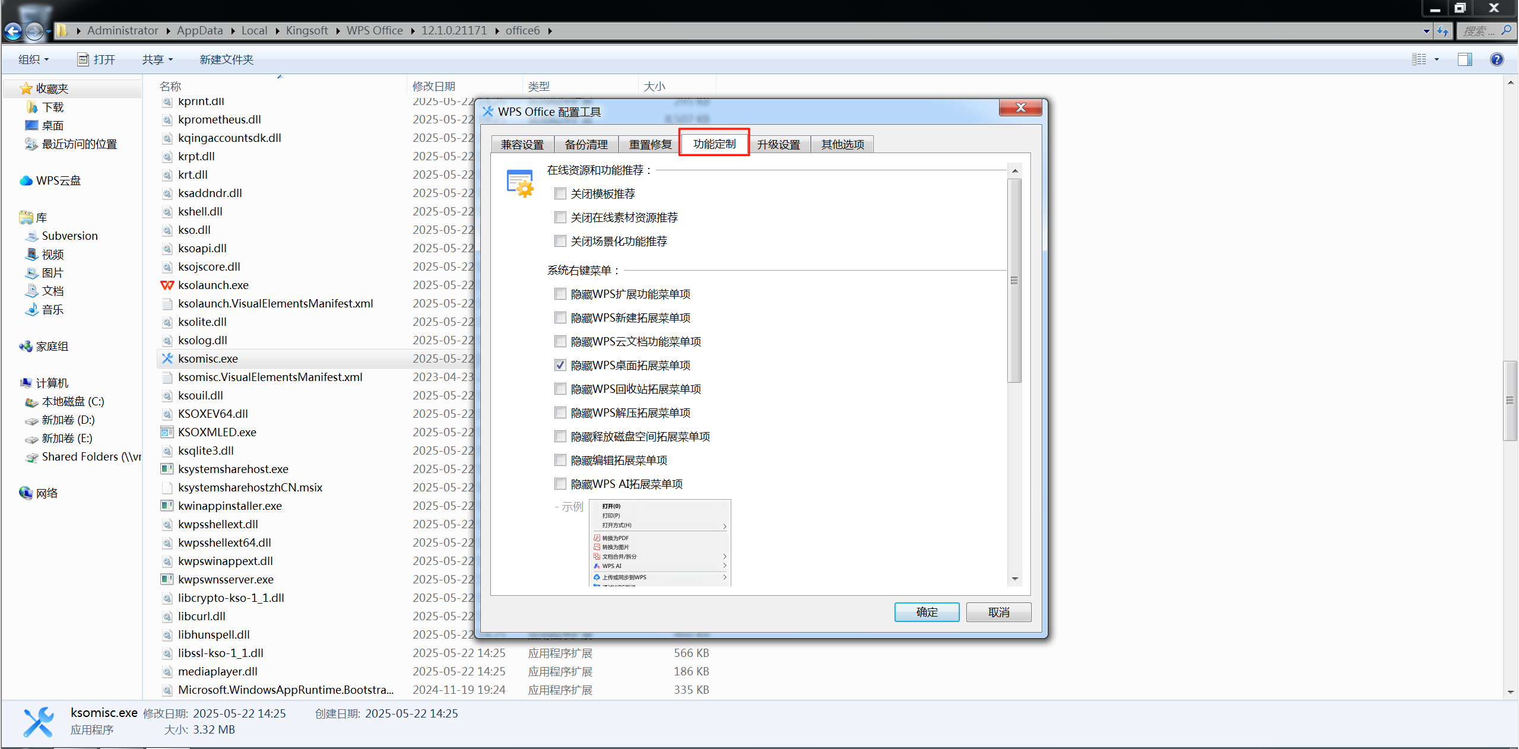Sort by 名称 column header
This screenshot has height=749, width=1519.
click(x=275, y=86)
